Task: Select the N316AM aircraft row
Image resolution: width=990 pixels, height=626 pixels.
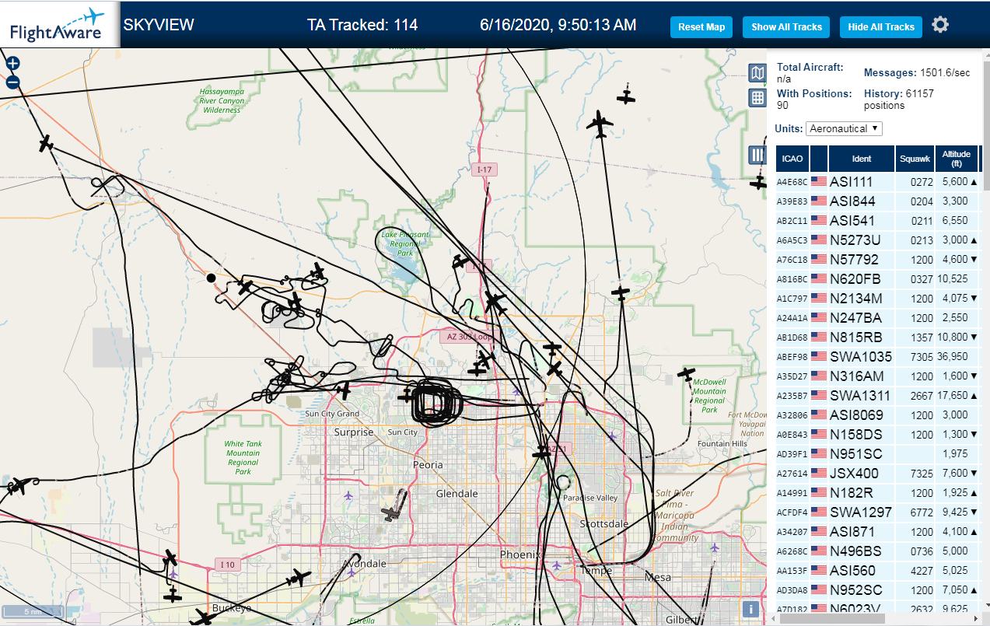Action: point(879,376)
